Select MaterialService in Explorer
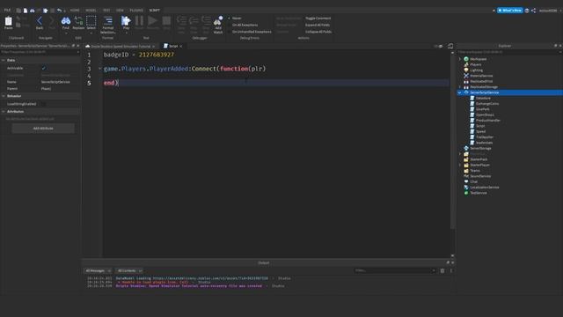The image size is (563, 317). pos(481,76)
